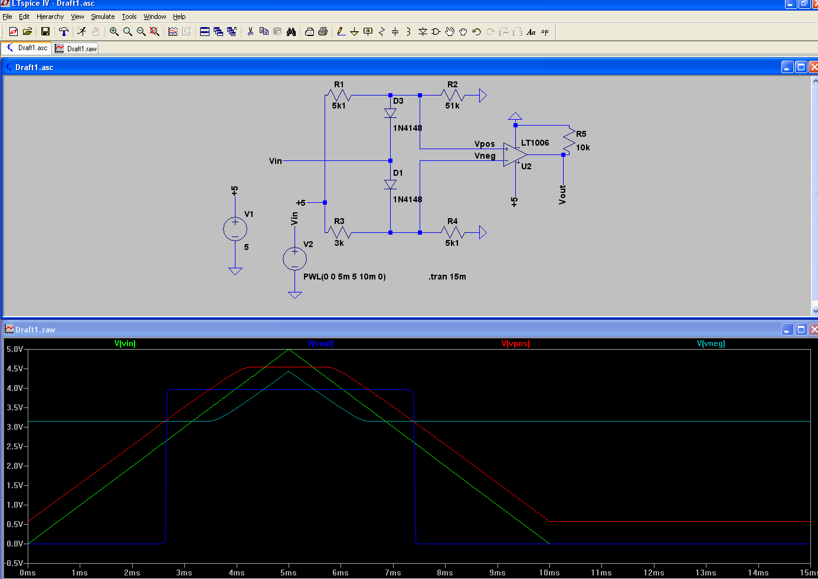Image resolution: width=818 pixels, height=579 pixels.
Task: Switch to the Draft1.raw tab
Action: point(76,48)
